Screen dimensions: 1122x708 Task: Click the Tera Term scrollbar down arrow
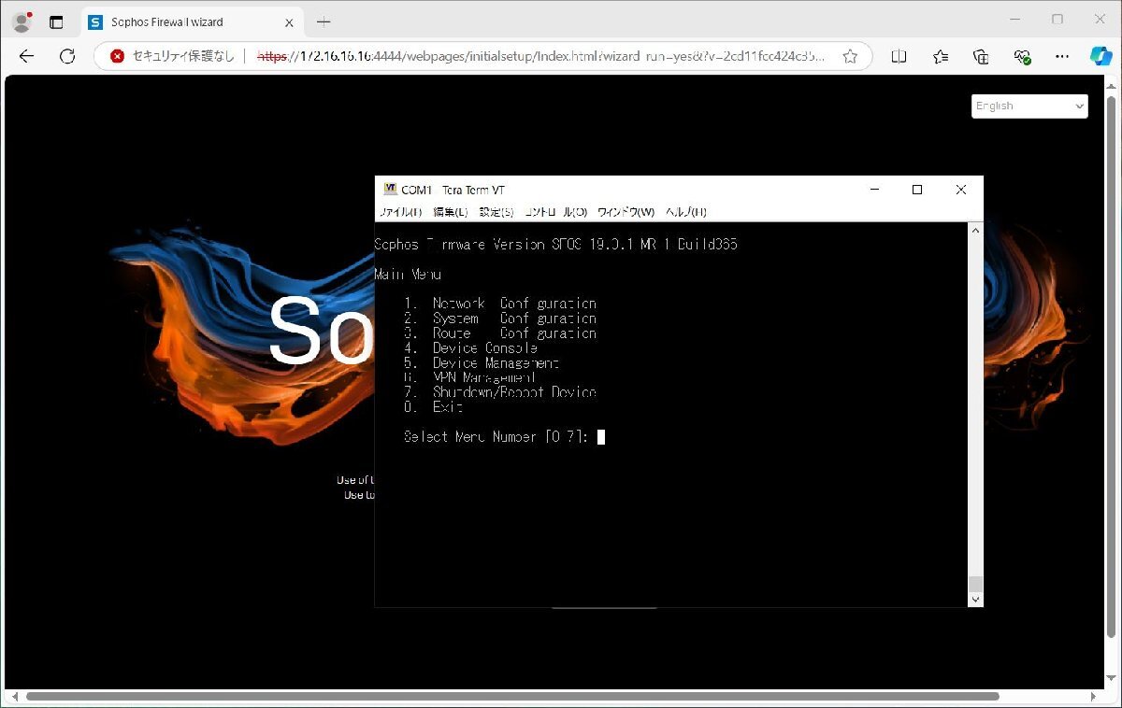coord(975,600)
